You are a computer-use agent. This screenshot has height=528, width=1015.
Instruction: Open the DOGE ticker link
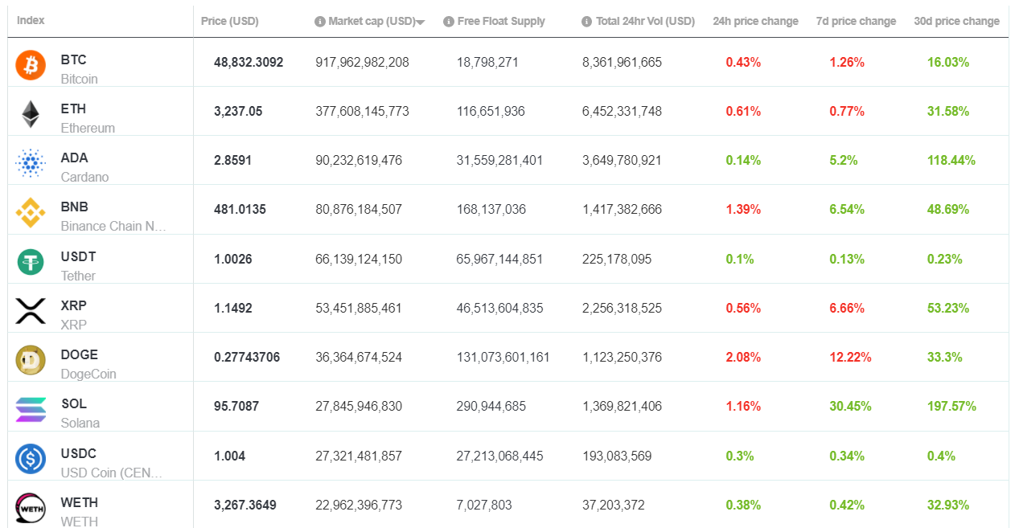point(80,354)
